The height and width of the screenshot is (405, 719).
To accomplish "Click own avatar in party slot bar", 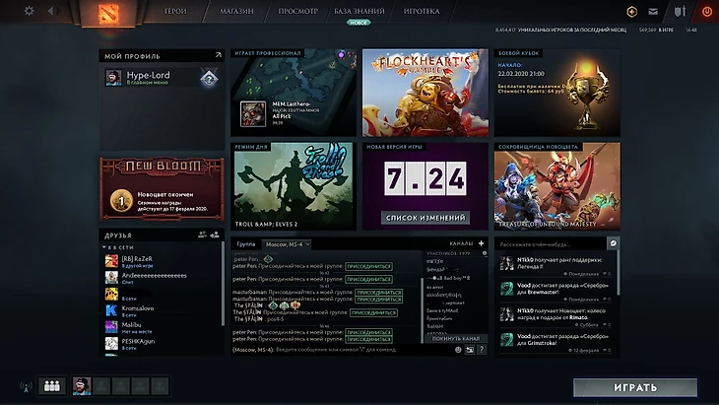I will pyautogui.click(x=82, y=386).
